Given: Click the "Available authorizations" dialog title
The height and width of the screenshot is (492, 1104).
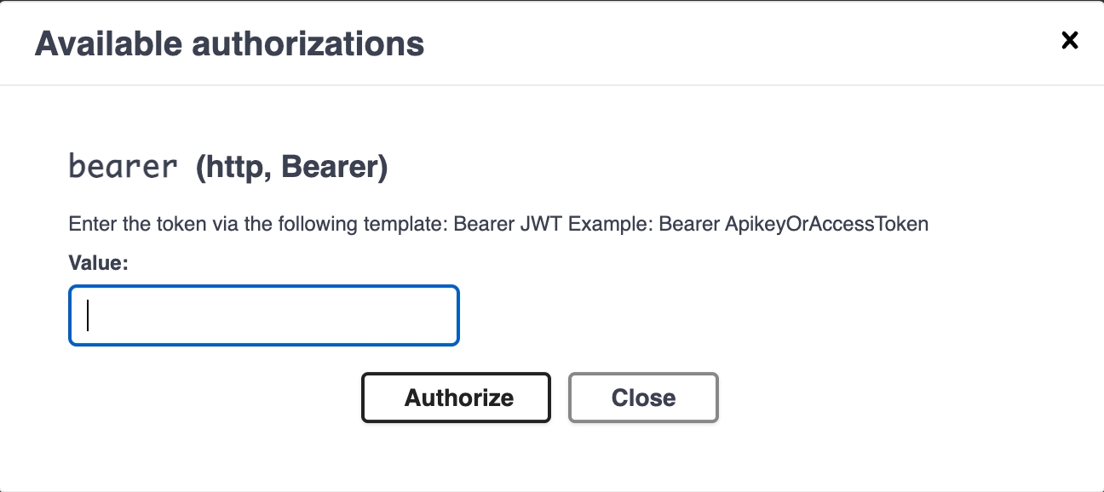Looking at the screenshot, I should click(x=229, y=43).
